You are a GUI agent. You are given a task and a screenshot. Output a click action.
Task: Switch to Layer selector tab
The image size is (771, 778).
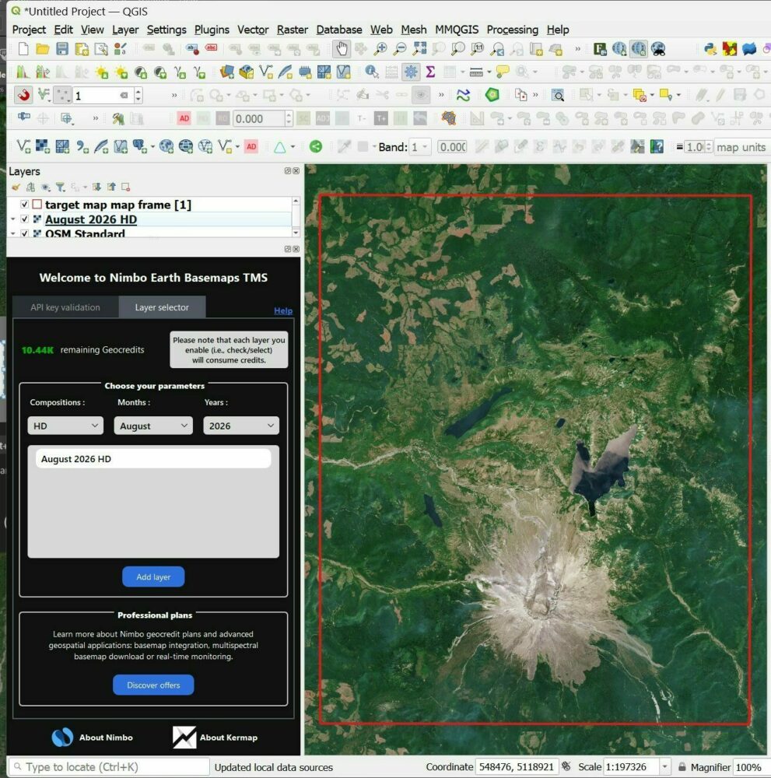pyautogui.click(x=162, y=307)
